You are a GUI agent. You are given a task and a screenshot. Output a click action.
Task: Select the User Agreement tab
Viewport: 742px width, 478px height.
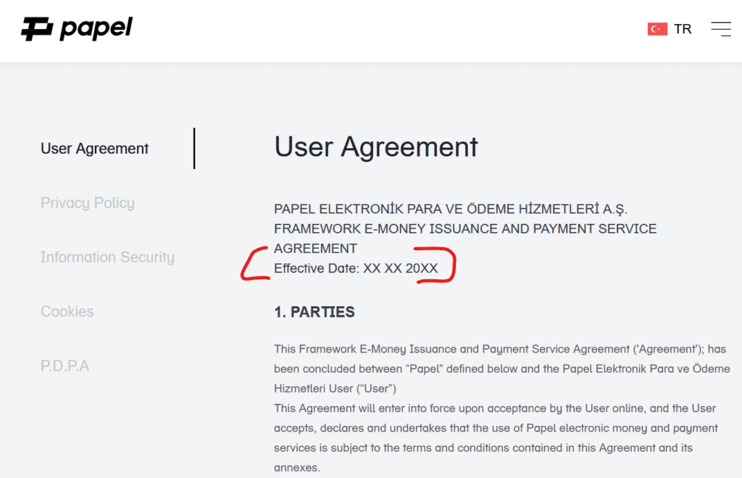94,148
